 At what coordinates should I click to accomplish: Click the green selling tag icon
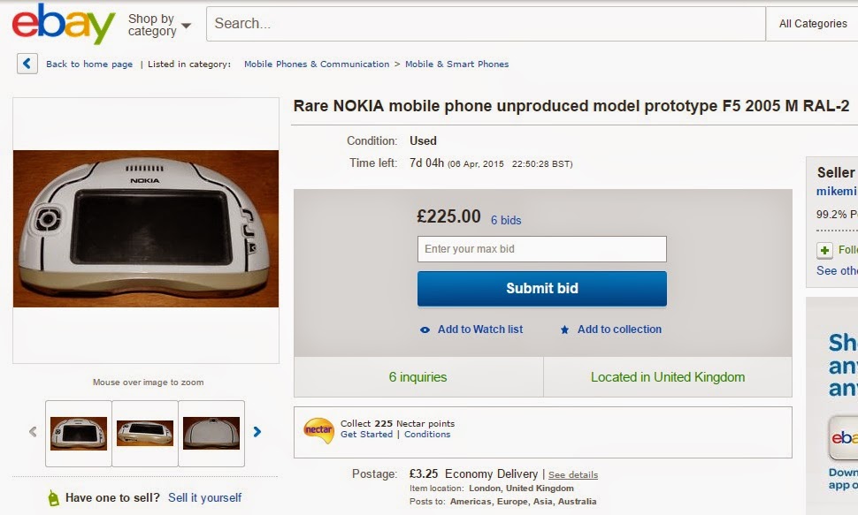pyautogui.click(x=52, y=498)
